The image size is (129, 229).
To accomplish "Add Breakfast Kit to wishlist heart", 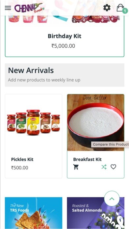I will (x=113, y=167).
